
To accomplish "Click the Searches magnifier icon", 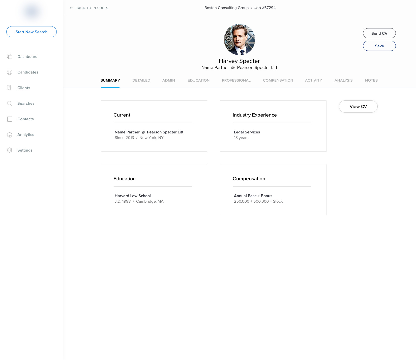I will pyautogui.click(x=10, y=103).
